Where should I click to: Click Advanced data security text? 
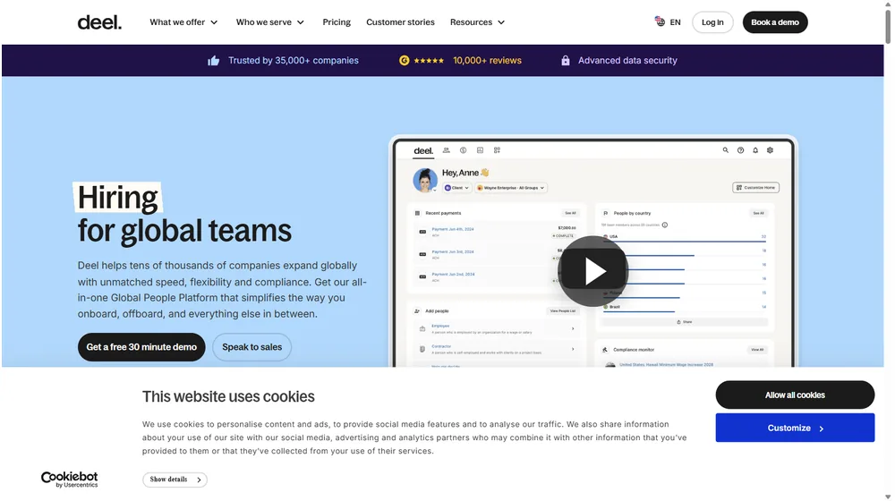(627, 61)
